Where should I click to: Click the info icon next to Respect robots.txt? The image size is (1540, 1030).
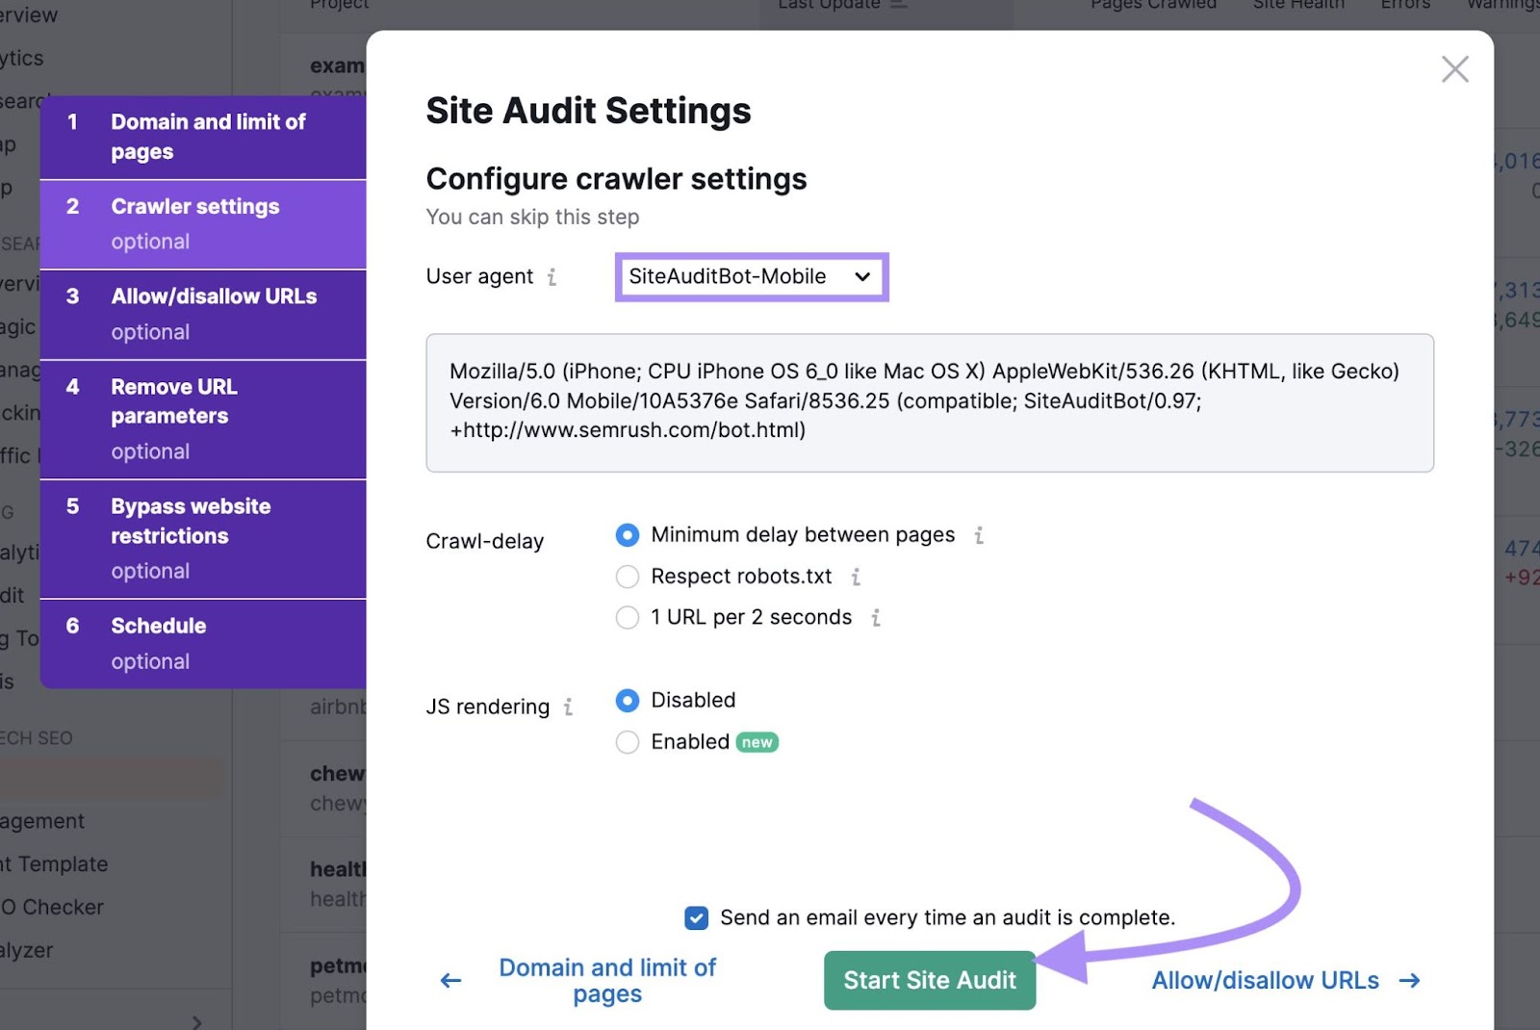click(856, 577)
